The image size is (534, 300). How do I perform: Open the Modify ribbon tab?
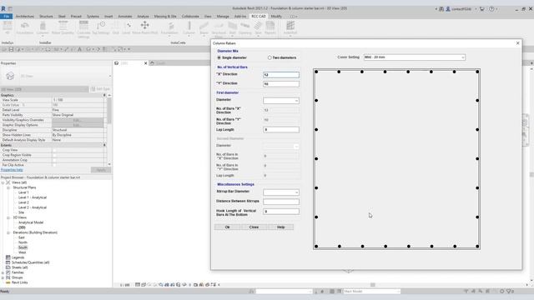(x=276, y=17)
